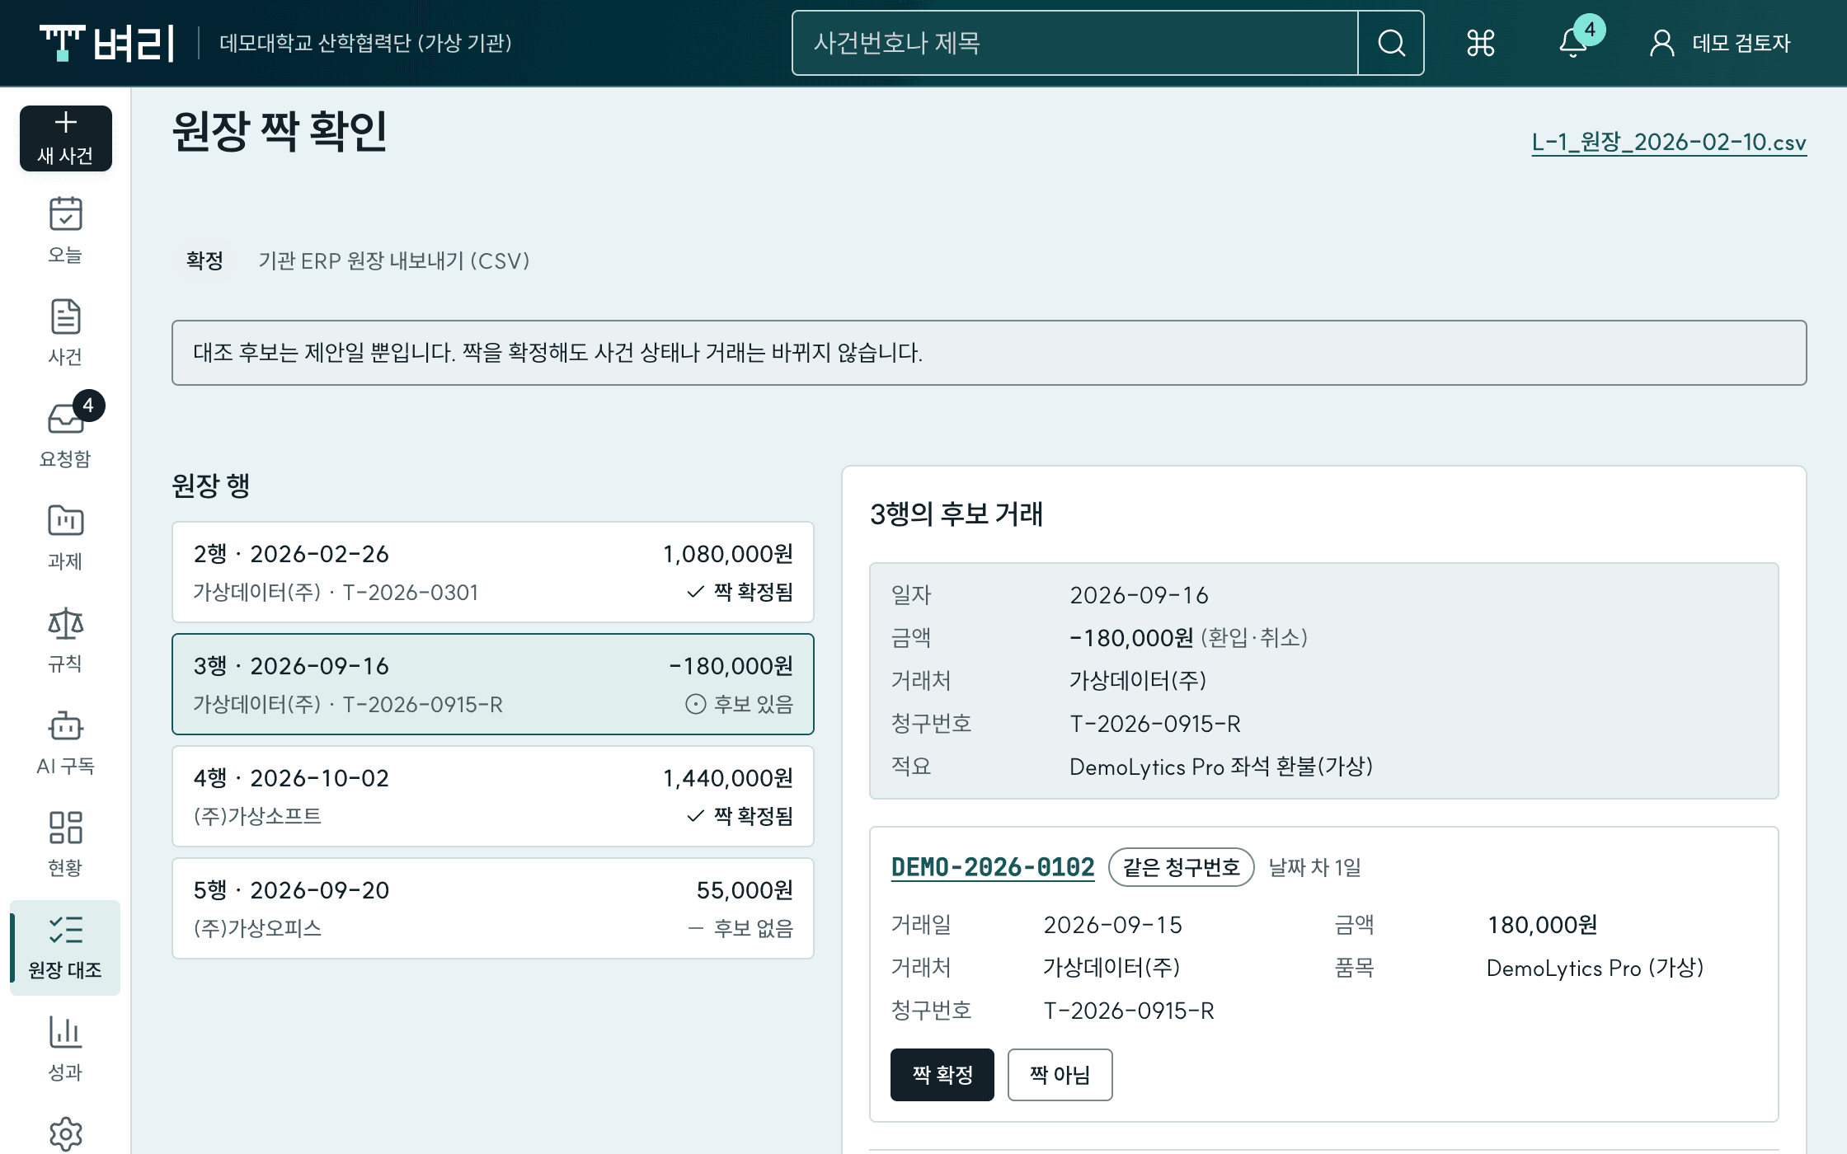Select 원장 대조 in sidebar
The width and height of the screenshot is (1847, 1154).
(x=65, y=948)
